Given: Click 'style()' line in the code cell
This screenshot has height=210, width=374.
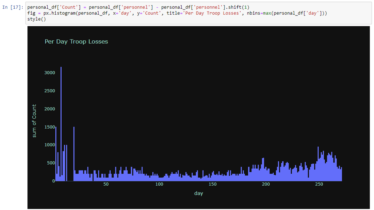Looking at the screenshot, I should pos(37,19).
